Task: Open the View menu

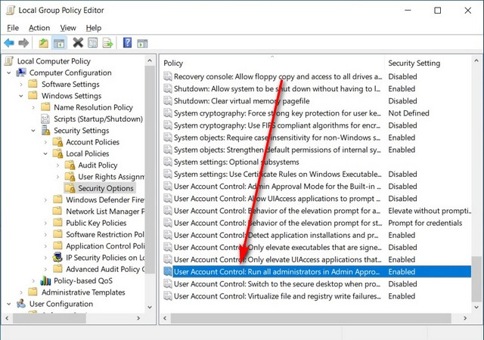Action: tap(68, 28)
